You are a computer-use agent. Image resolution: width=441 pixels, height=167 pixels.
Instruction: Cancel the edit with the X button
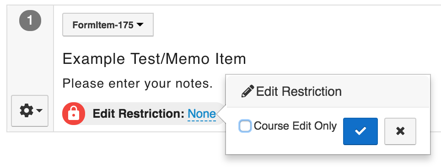pyautogui.click(x=400, y=131)
